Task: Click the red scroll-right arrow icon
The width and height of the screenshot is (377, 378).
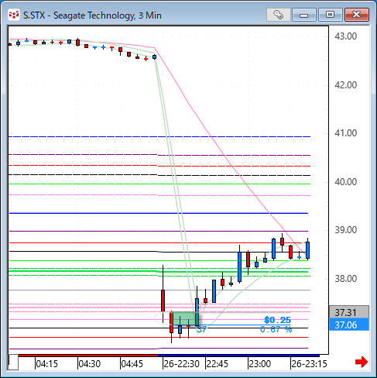Action: click(x=362, y=362)
